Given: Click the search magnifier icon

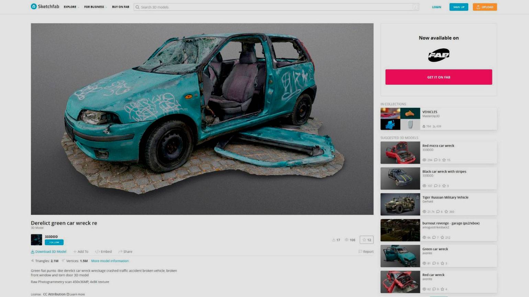Looking at the screenshot, I should tap(137, 7).
